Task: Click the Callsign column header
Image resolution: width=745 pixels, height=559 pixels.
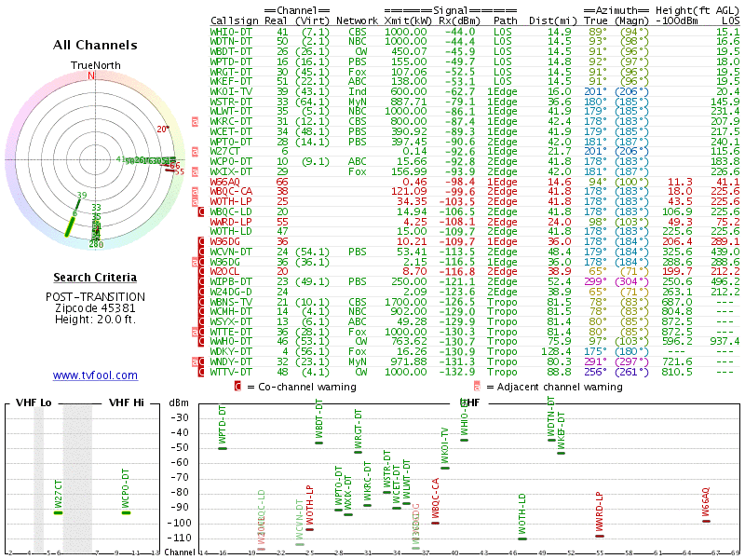Action: pos(235,20)
